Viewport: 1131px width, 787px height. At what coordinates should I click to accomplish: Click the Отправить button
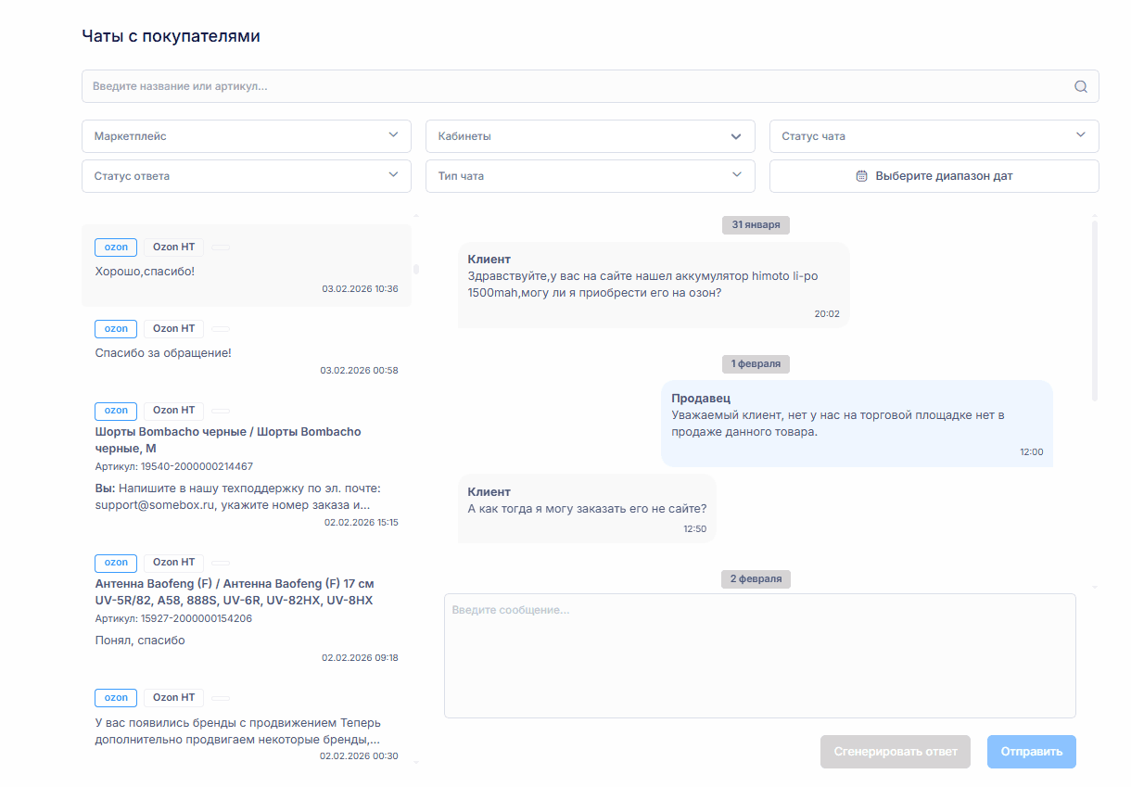coord(1032,752)
